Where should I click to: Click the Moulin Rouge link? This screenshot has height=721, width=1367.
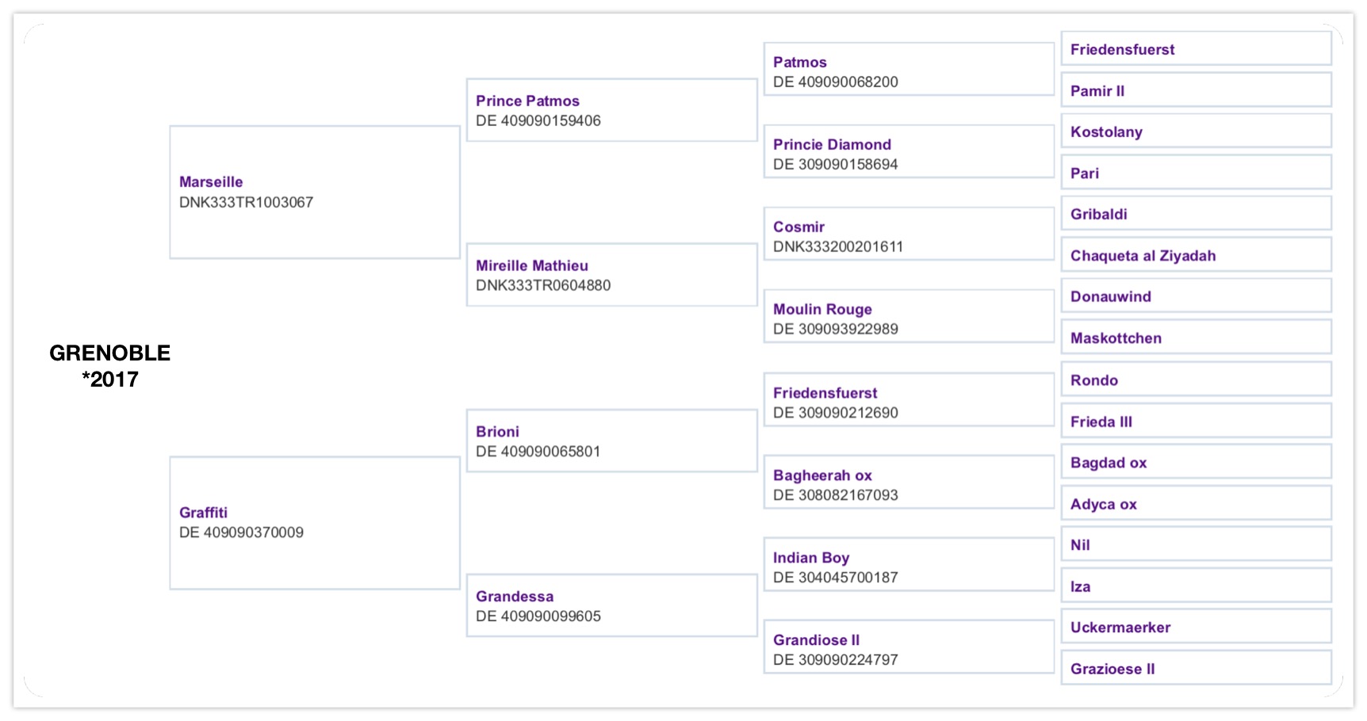pyautogui.click(x=822, y=310)
